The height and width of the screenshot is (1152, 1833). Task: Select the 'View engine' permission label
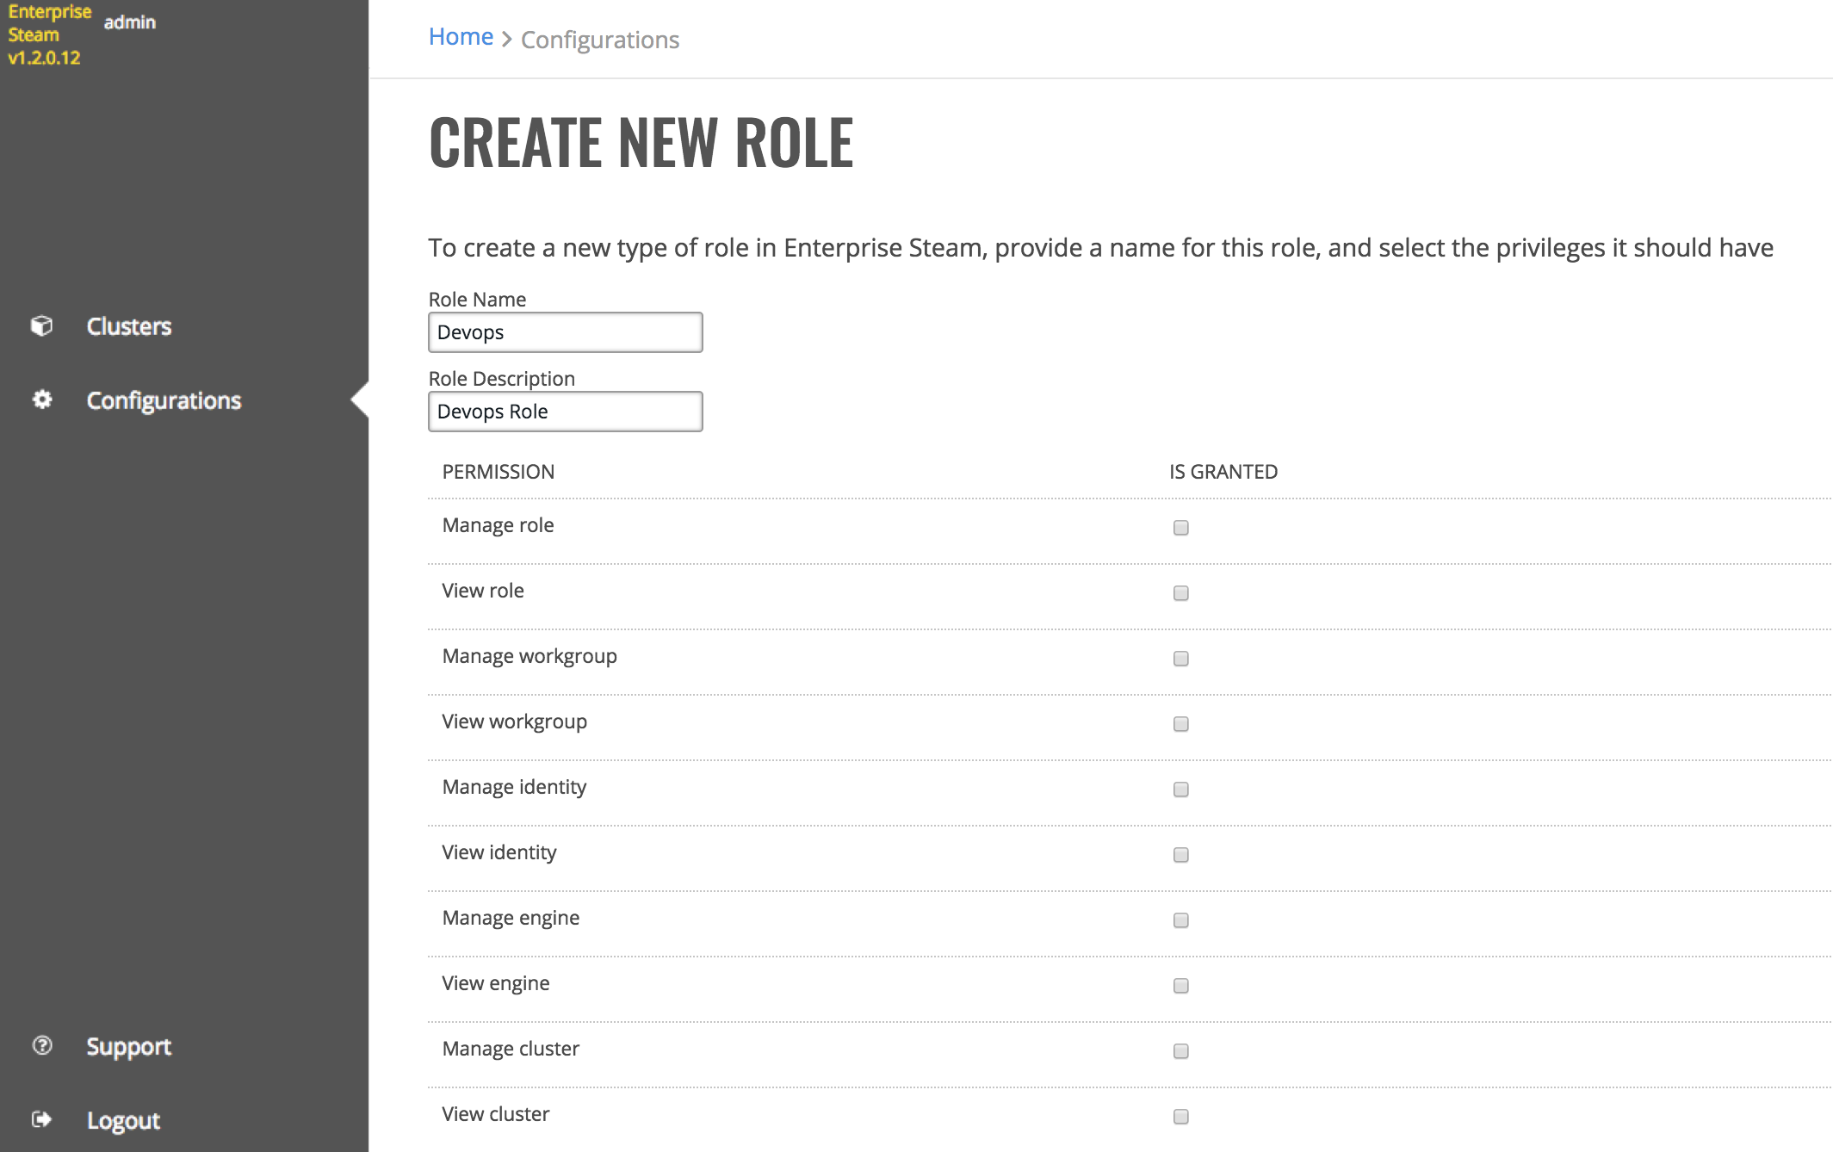[496, 983]
